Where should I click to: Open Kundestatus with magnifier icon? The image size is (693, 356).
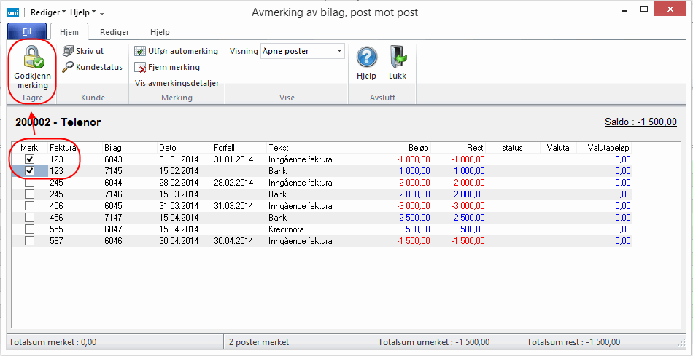68,67
